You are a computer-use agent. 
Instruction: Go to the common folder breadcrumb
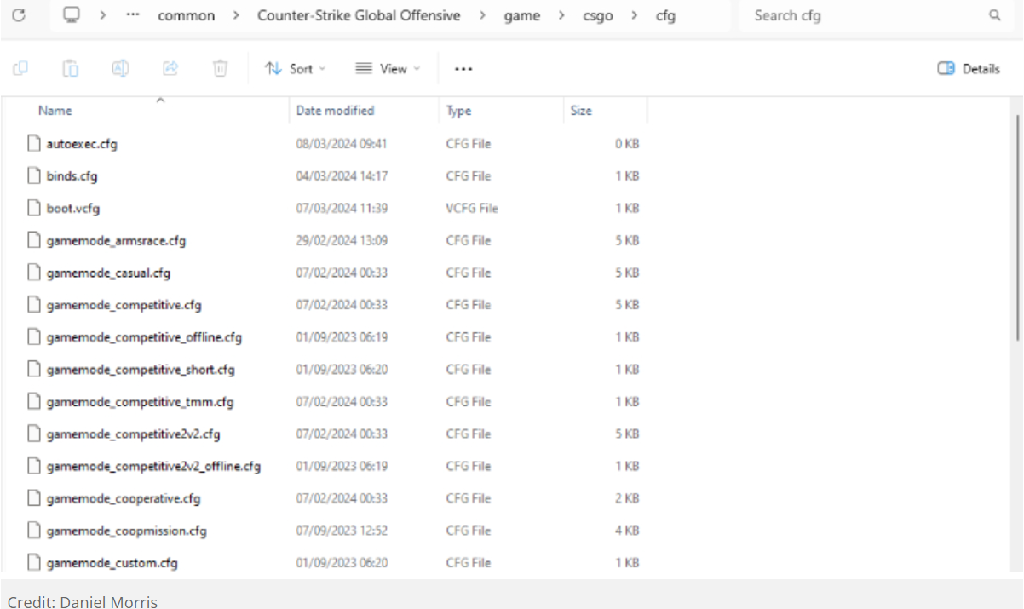(186, 15)
